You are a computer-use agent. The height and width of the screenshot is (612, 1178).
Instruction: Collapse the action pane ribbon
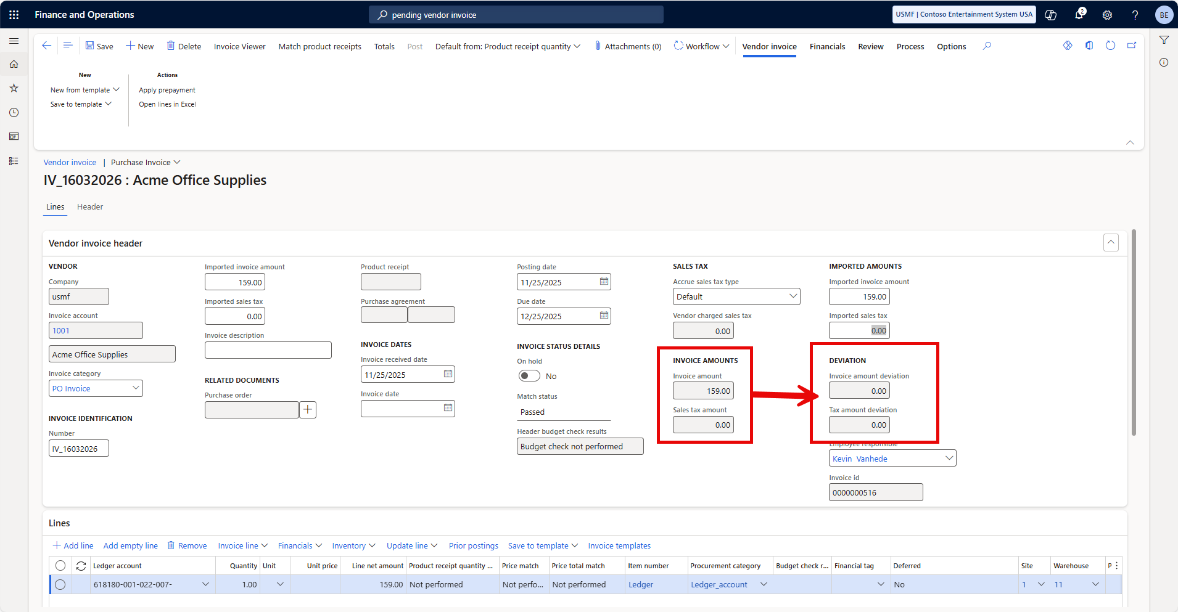tap(1130, 142)
